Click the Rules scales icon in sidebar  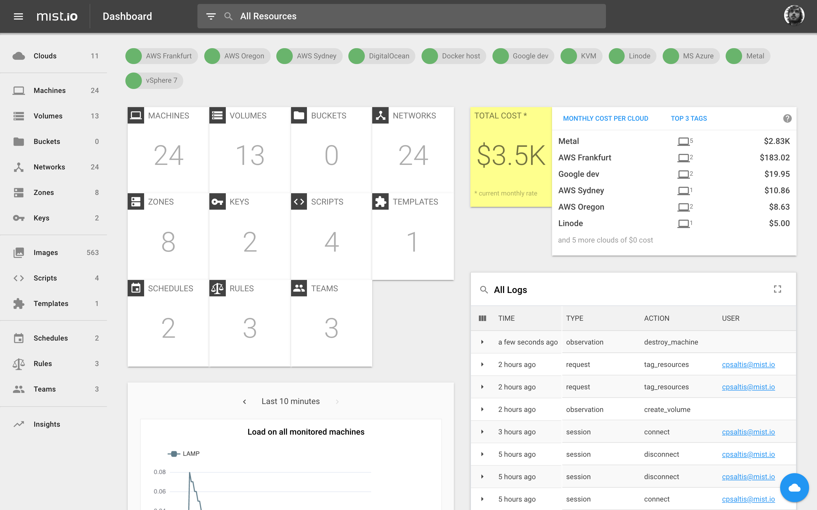(18, 364)
